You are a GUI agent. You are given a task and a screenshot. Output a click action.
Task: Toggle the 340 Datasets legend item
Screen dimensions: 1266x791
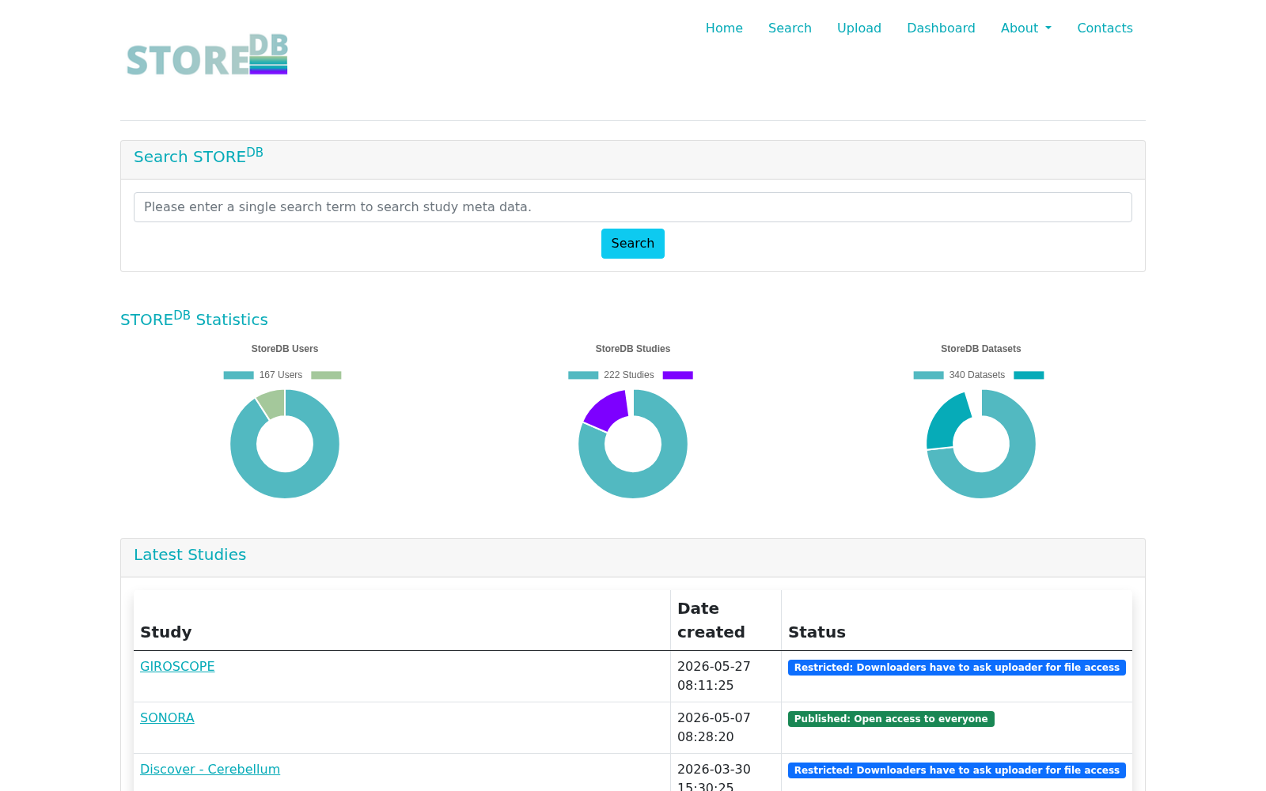(959, 375)
